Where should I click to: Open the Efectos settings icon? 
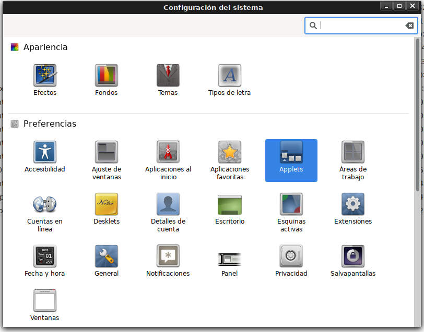pos(45,75)
